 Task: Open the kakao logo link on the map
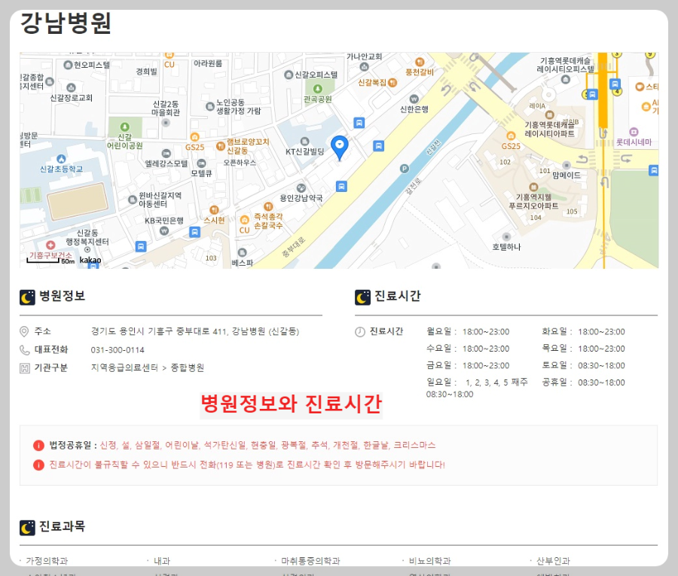[89, 260]
